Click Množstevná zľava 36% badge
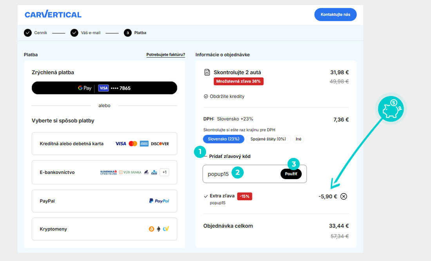431x261 pixels. pyautogui.click(x=239, y=82)
